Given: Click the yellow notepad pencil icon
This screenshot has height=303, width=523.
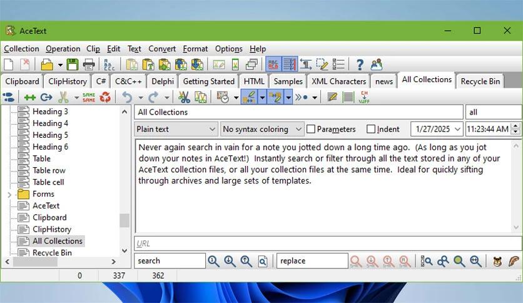Looking at the screenshot, I should tap(332, 97).
